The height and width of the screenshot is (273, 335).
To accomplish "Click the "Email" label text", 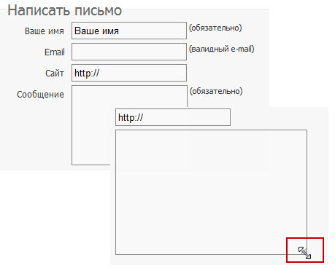I will 55,52.
